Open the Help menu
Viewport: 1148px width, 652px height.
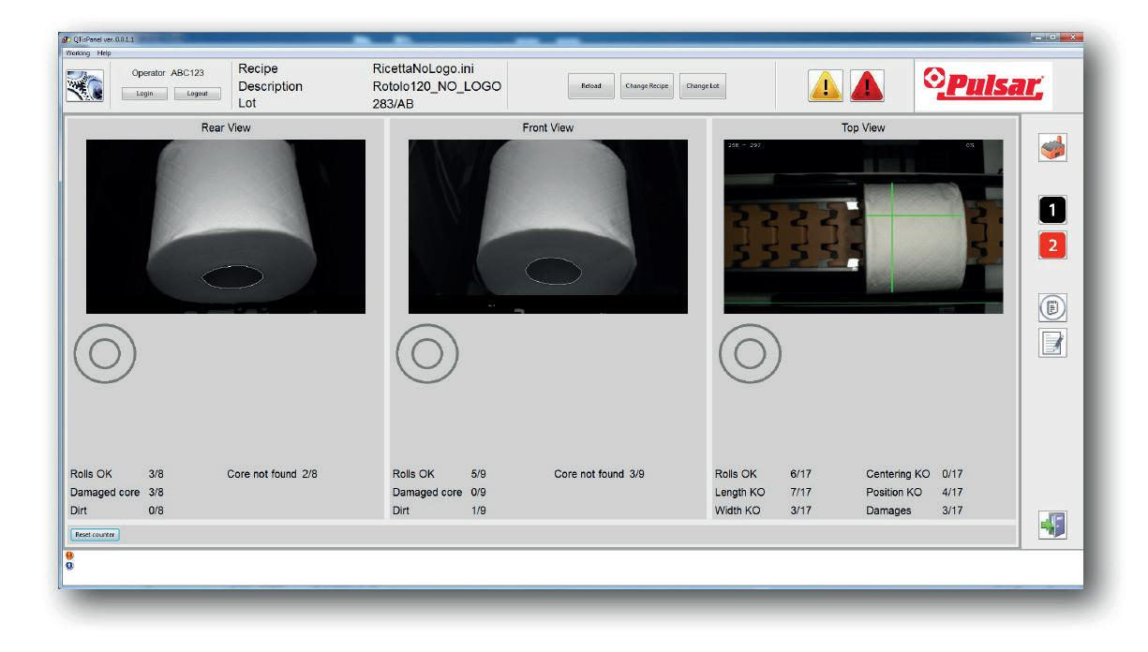tap(103, 52)
